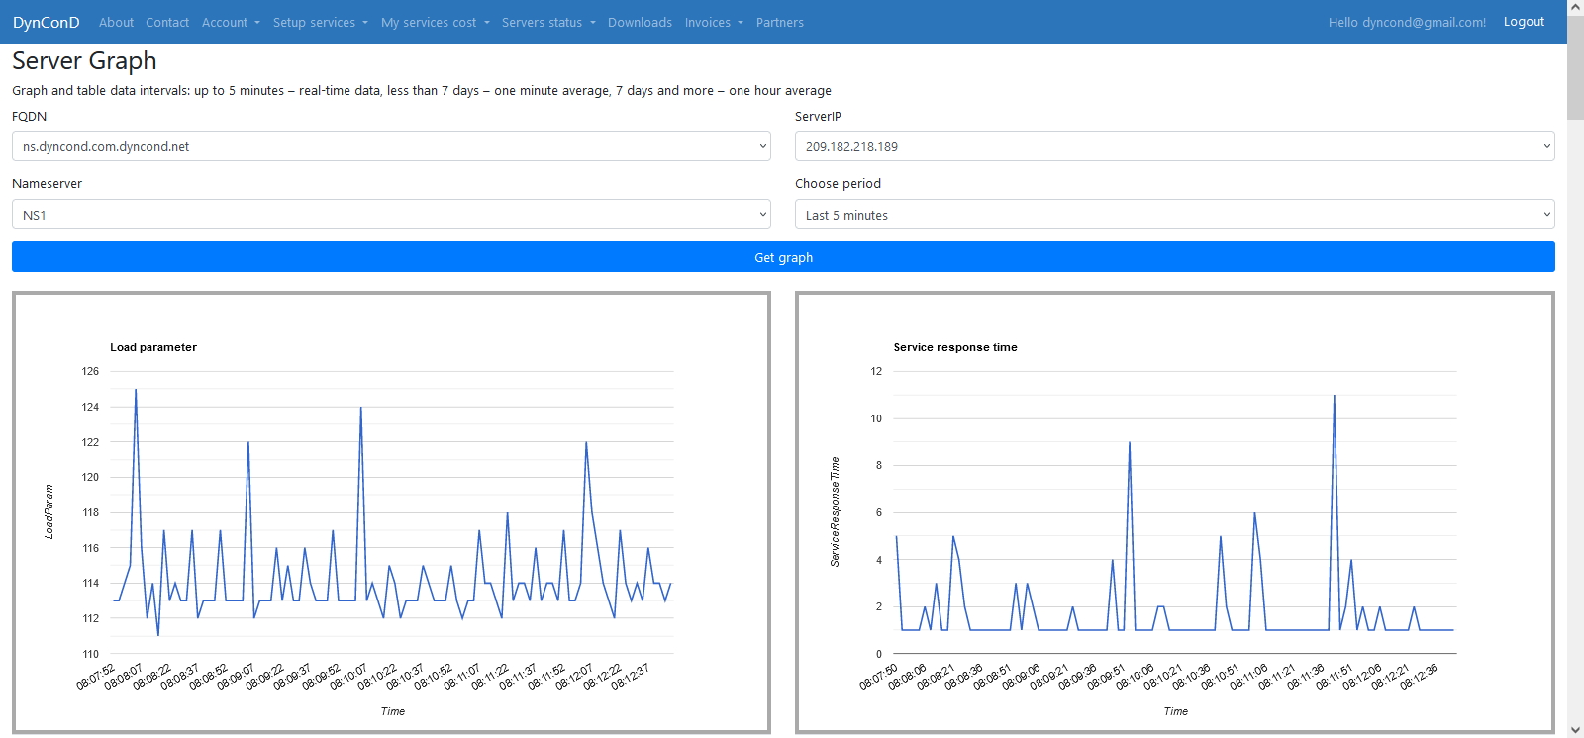
Task: Change the Last 5 minutes period selector
Action: coord(1174,215)
